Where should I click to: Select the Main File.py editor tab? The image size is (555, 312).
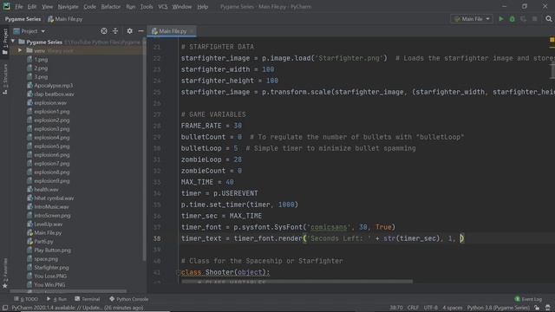172,31
